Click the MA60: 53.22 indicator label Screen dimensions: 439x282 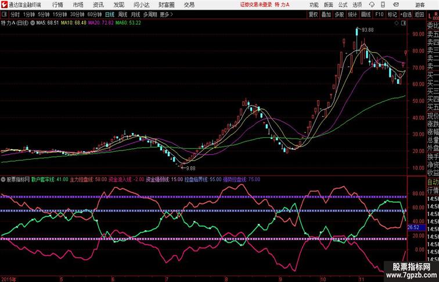tap(128, 23)
